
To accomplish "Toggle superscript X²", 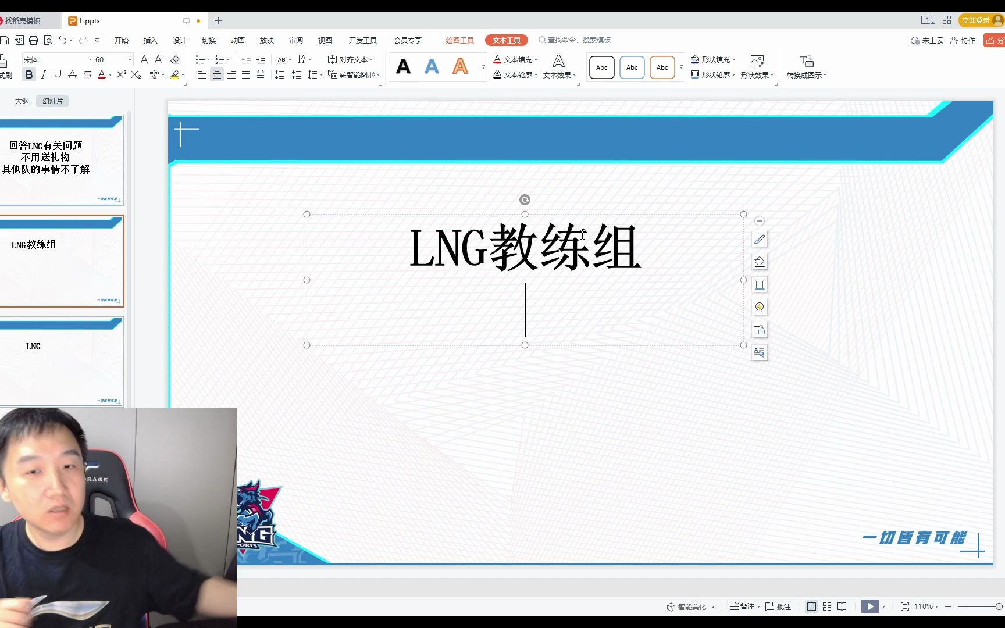I will tap(121, 74).
